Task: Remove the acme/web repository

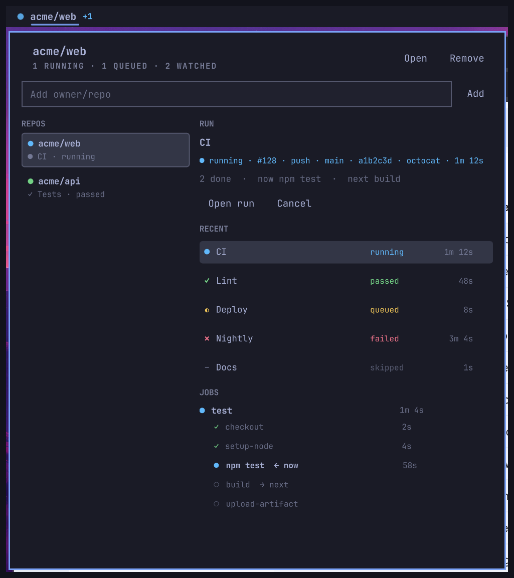Action: pos(467,58)
